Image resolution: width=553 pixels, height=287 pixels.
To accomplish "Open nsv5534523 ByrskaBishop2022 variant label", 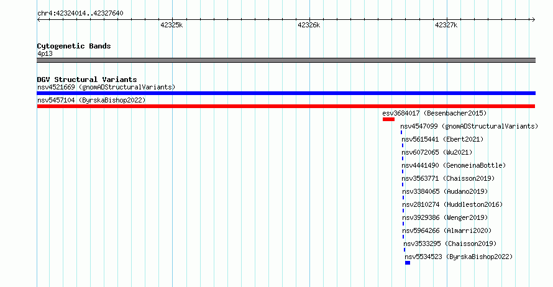I will coord(459,257).
